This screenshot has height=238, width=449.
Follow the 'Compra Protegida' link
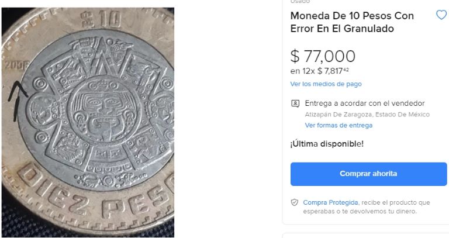click(x=330, y=202)
